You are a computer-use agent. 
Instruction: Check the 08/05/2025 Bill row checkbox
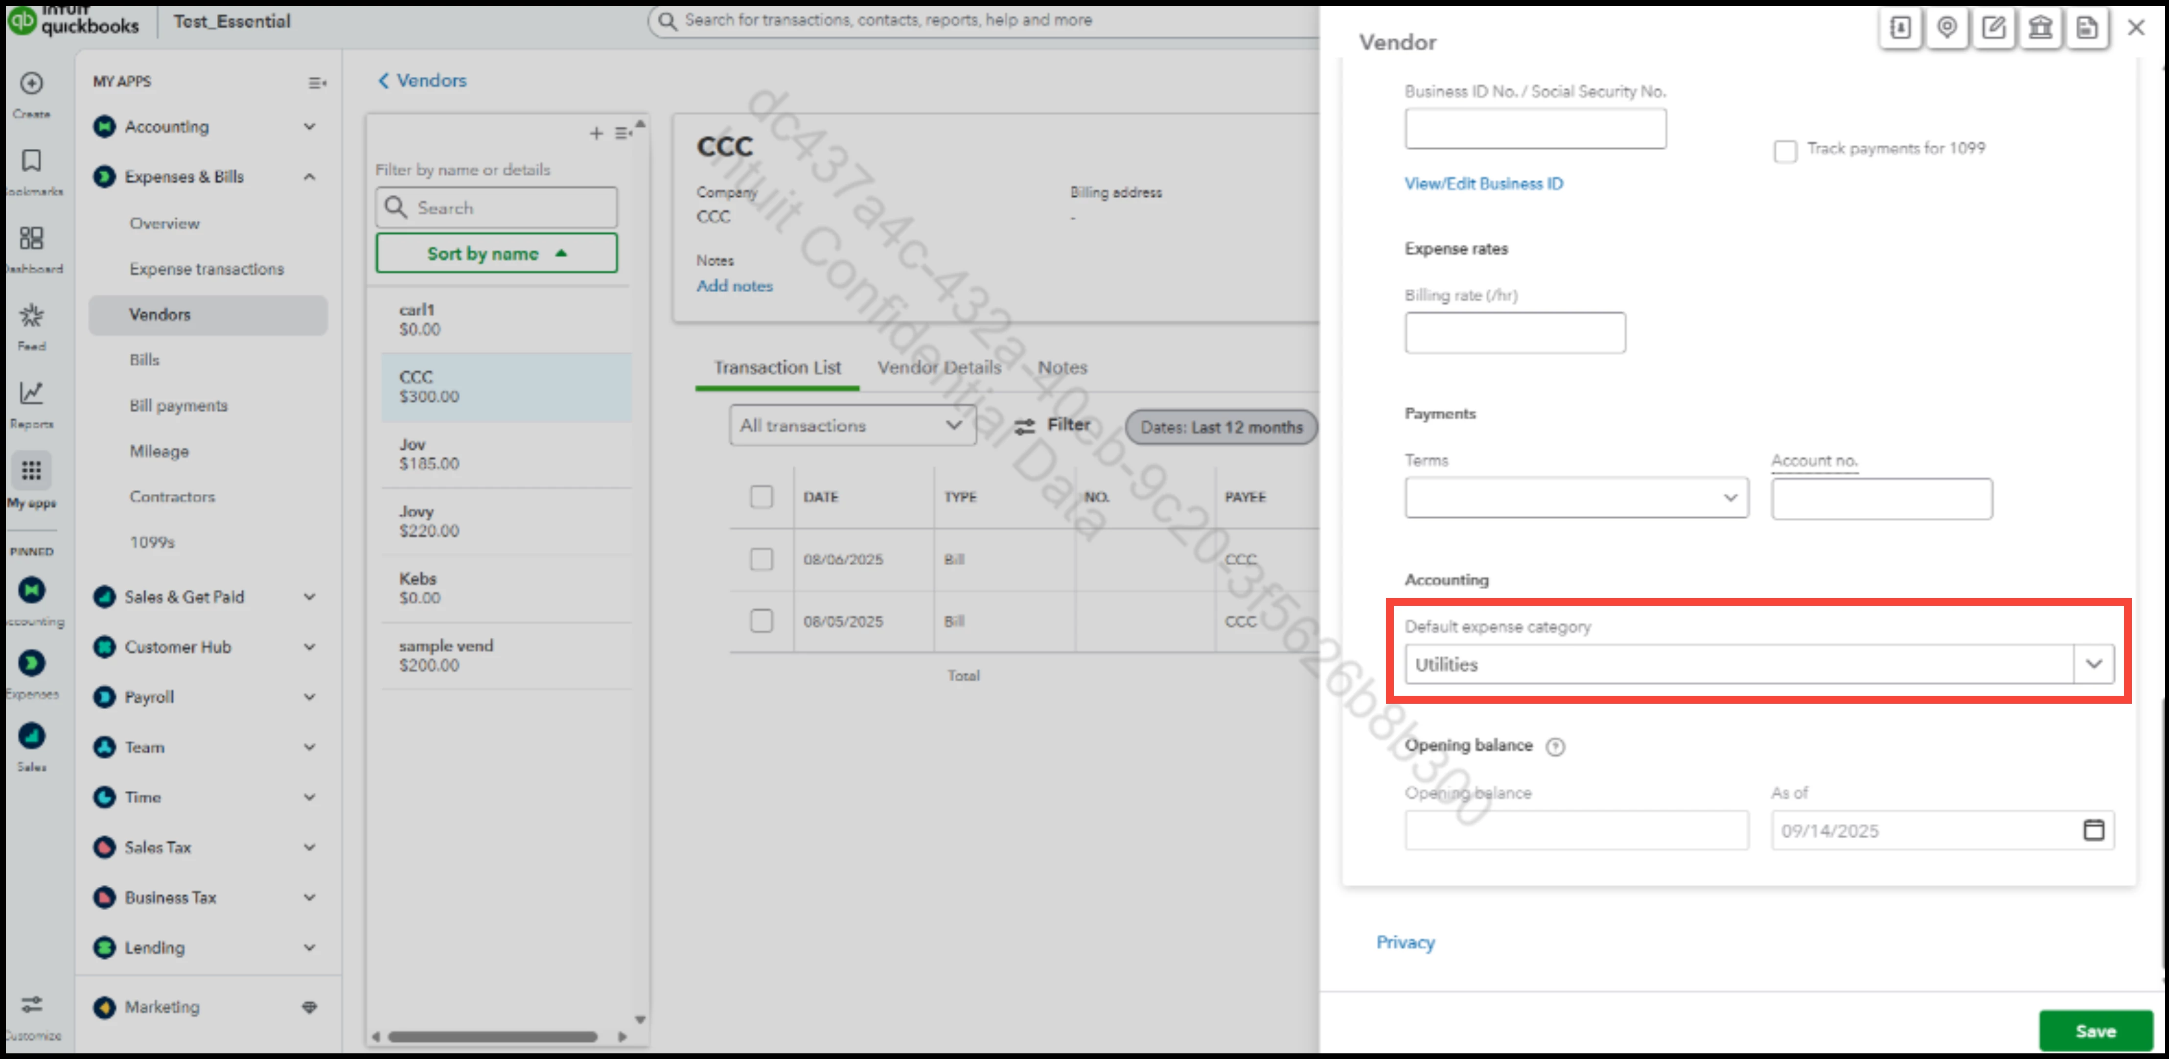point(761,622)
